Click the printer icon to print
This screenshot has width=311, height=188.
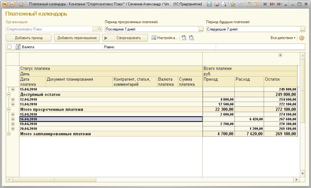(217, 4)
